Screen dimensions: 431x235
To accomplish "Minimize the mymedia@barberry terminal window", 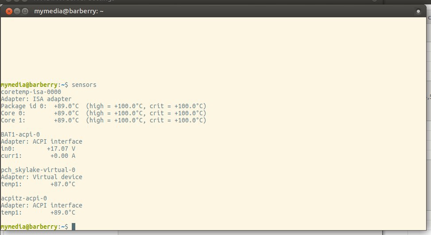I will (17, 11).
